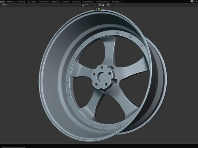198x148 pixels.
Task: Switch to the Modeling workspace tab
Action: tap(11, 2)
